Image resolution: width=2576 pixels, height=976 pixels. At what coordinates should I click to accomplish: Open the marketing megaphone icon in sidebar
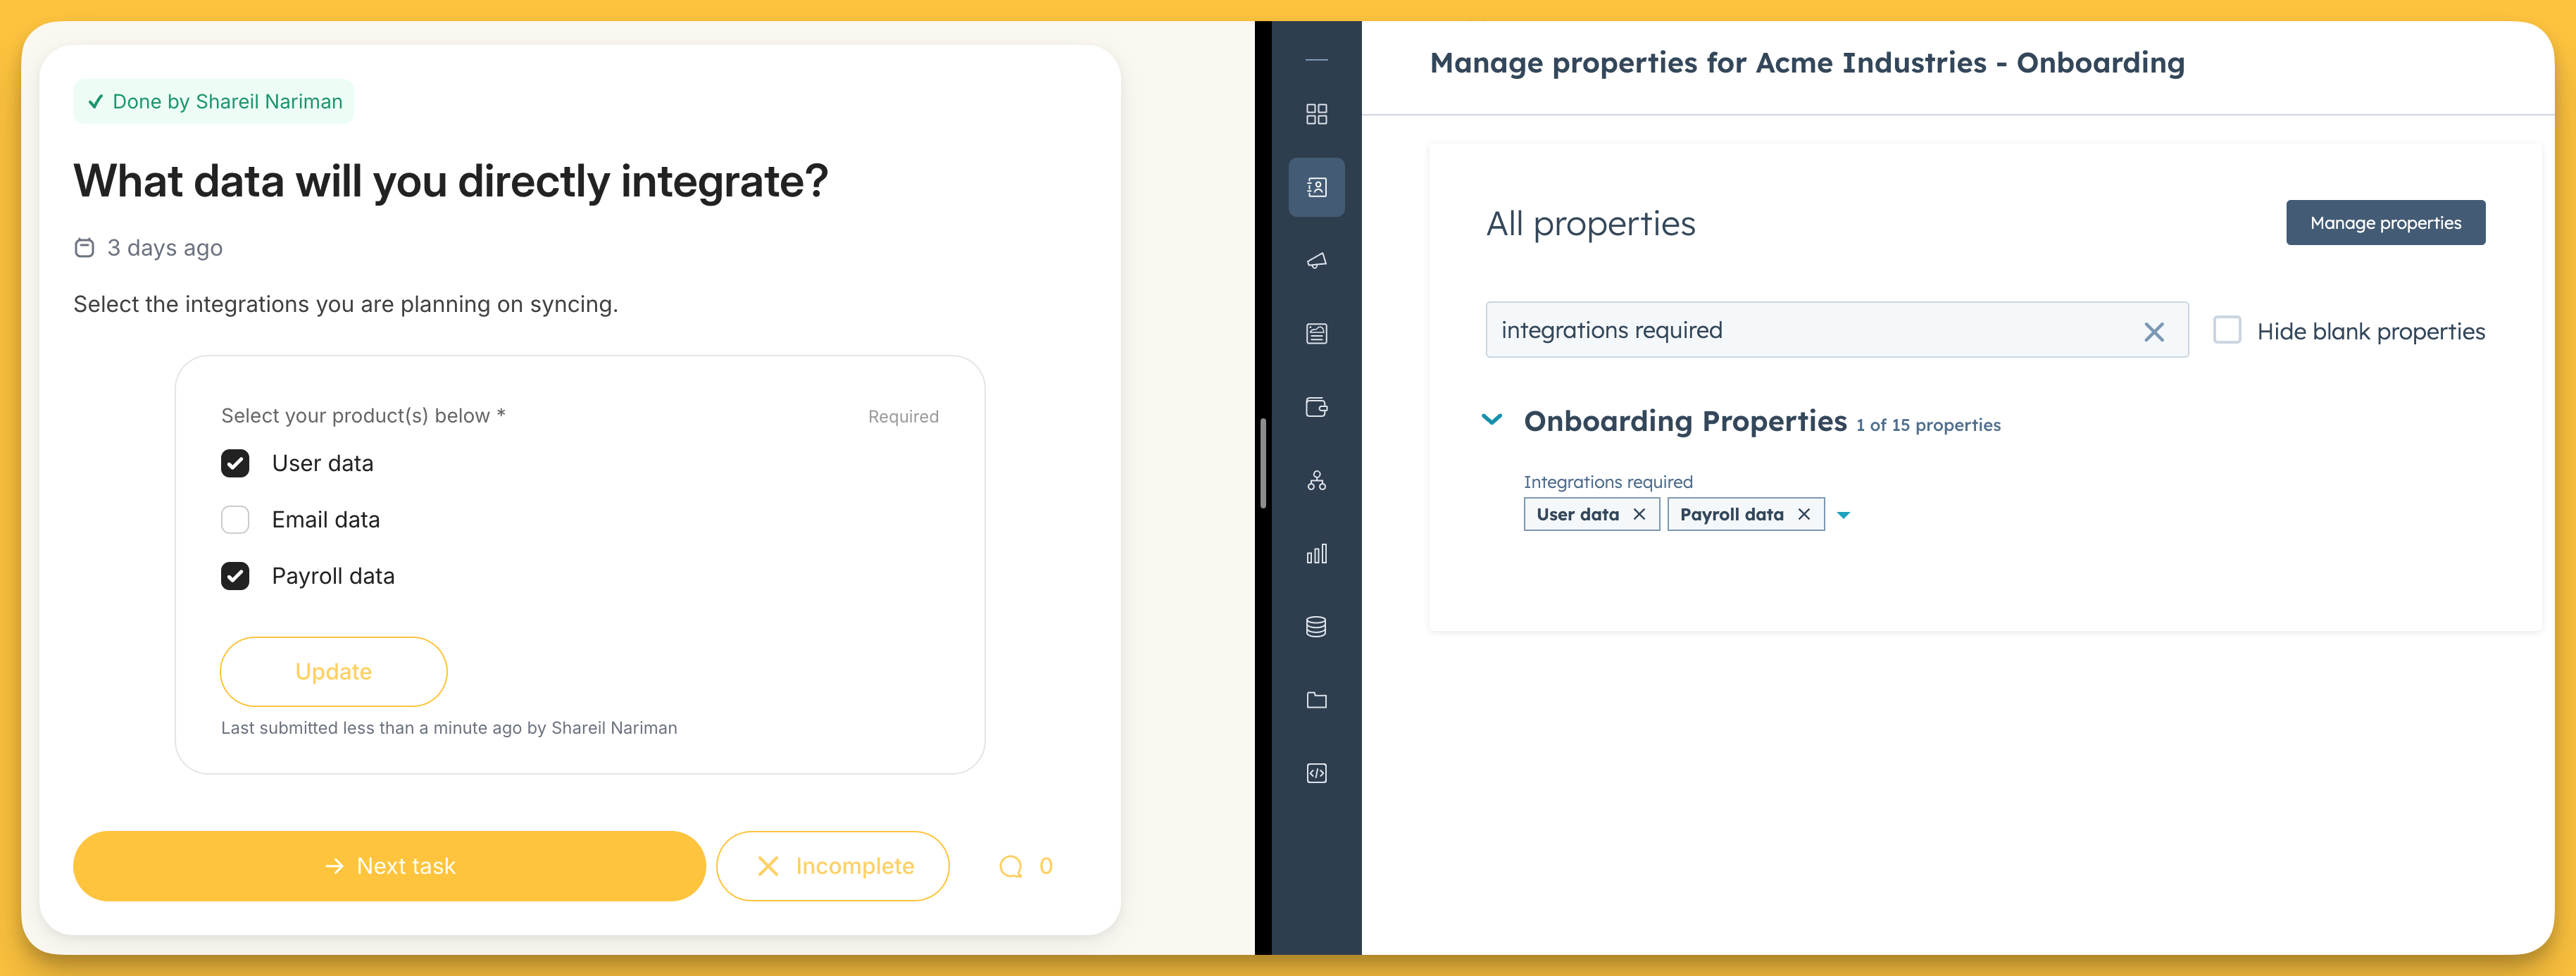pyautogui.click(x=1316, y=261)
